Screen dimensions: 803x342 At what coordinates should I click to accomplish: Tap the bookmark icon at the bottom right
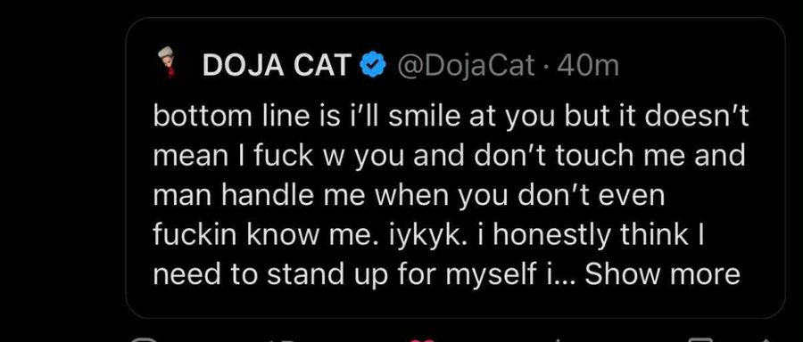point(700,340)
